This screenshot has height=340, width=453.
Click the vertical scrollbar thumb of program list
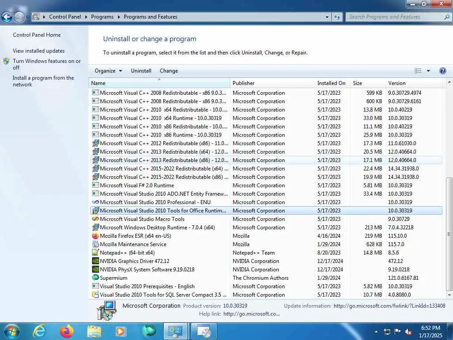[449, 234]
